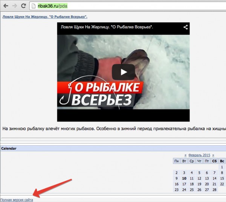Click the video title inside the player
Viewport: 226px width, 202px height.
(x=107, y=27)
